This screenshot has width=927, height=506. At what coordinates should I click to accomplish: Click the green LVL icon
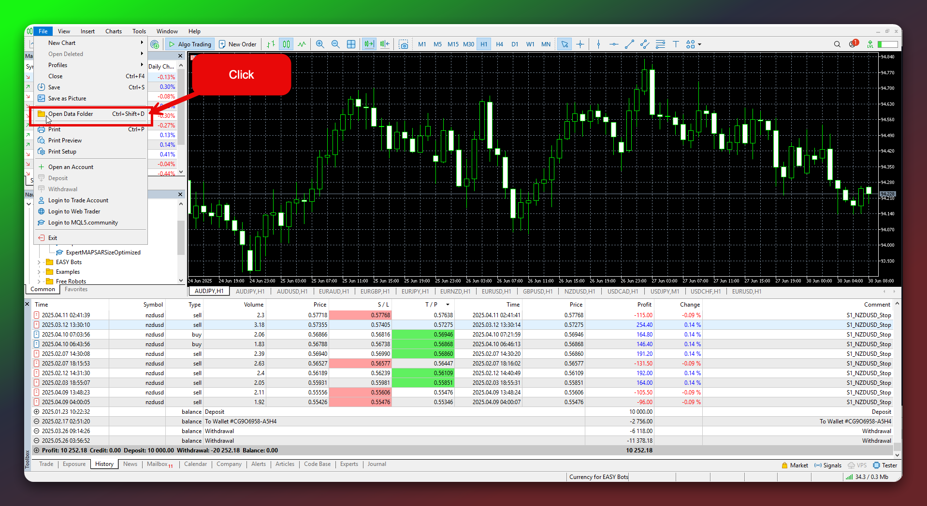(x=870, y=44)
